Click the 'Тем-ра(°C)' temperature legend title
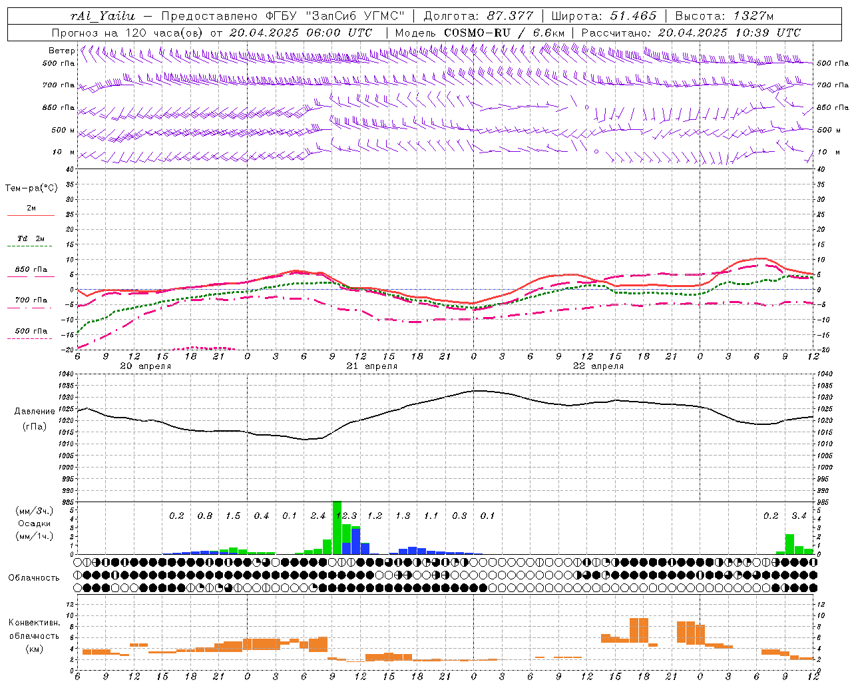The height and width of the screenshot is (682, 852). click(31, 188)
